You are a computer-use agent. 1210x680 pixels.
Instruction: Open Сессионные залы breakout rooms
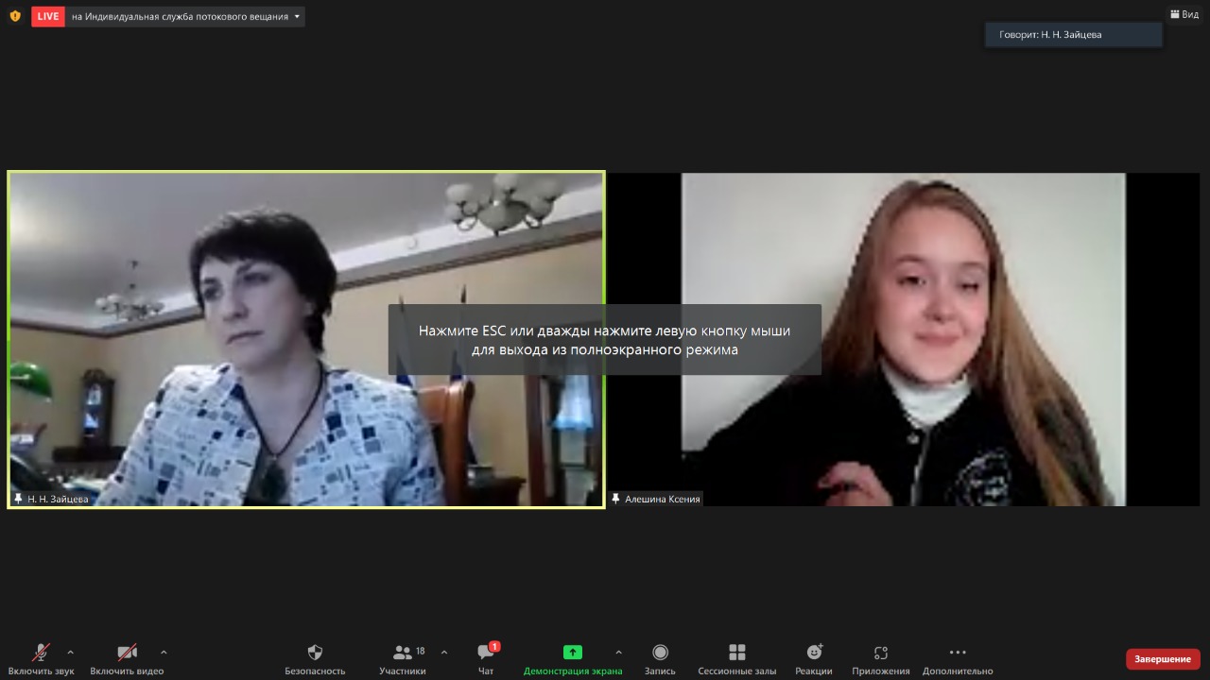coord(737,658)
